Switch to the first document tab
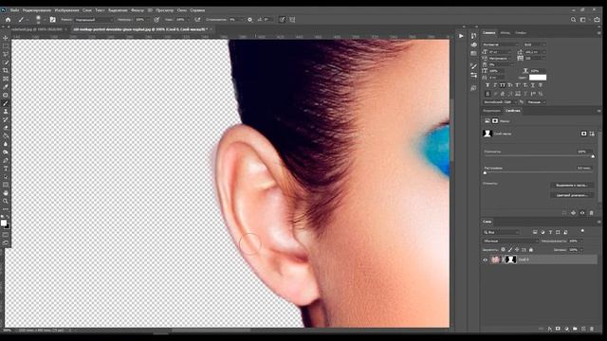 coord(37,29)
